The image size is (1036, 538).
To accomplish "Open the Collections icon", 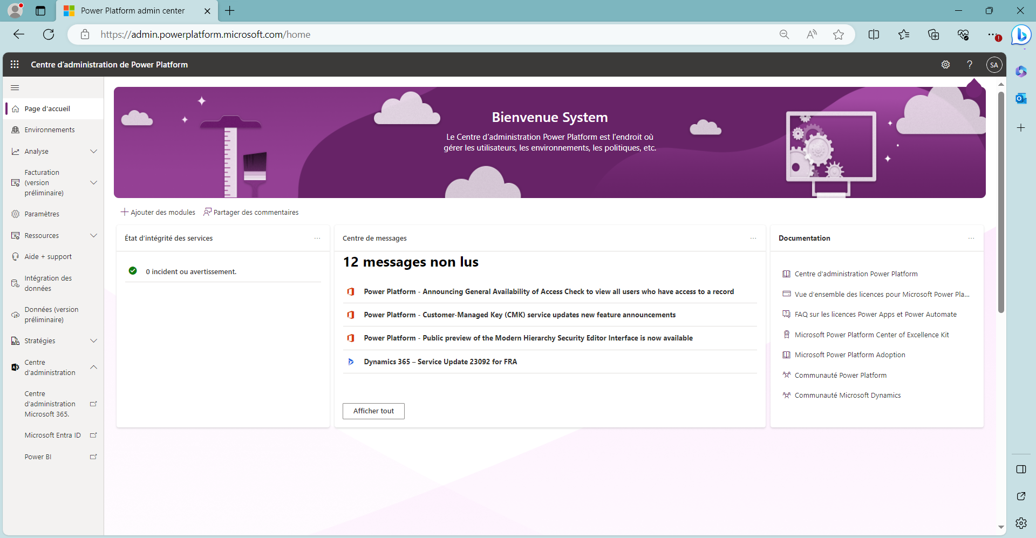I will point(933,35).
